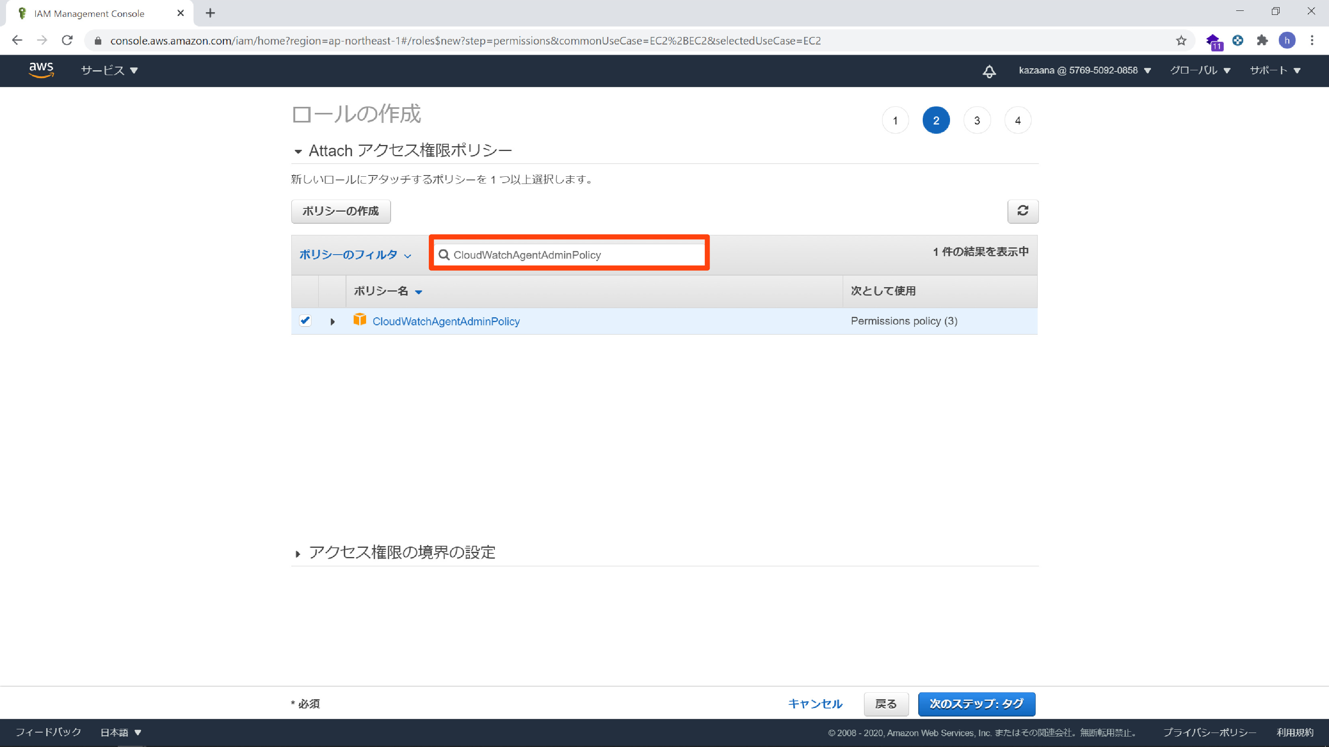This screenshot has width=1329, height=747.
Task: Select the IAM Management Console browser tab
Action: point(100,13)
